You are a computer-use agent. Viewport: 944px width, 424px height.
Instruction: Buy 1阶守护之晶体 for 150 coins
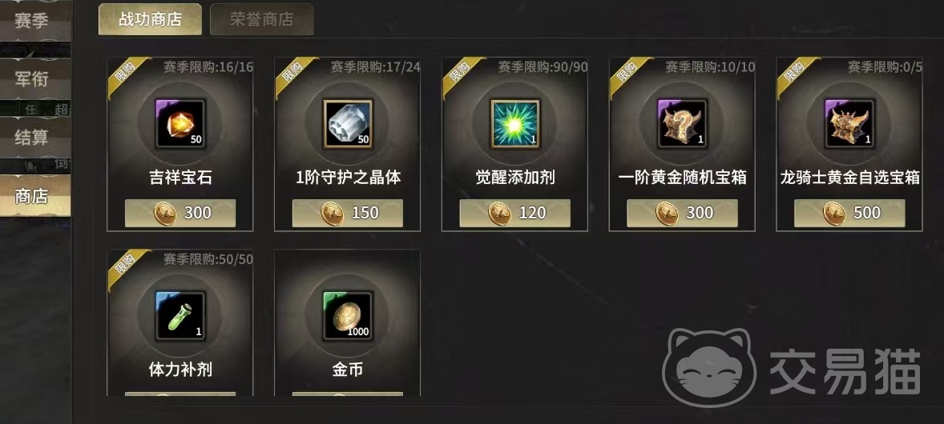point(347,213)
